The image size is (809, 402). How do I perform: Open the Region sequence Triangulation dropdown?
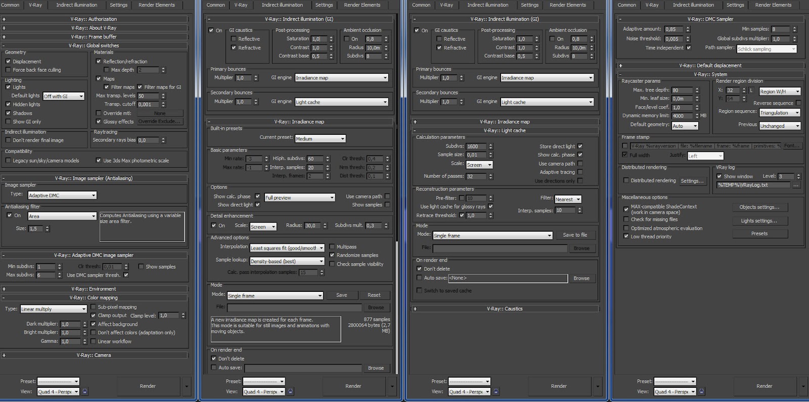pos(780,113)
